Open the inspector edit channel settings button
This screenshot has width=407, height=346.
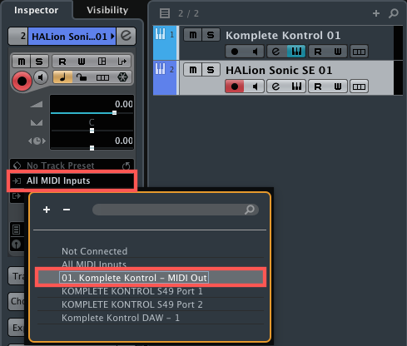click(x=126, y=36)
